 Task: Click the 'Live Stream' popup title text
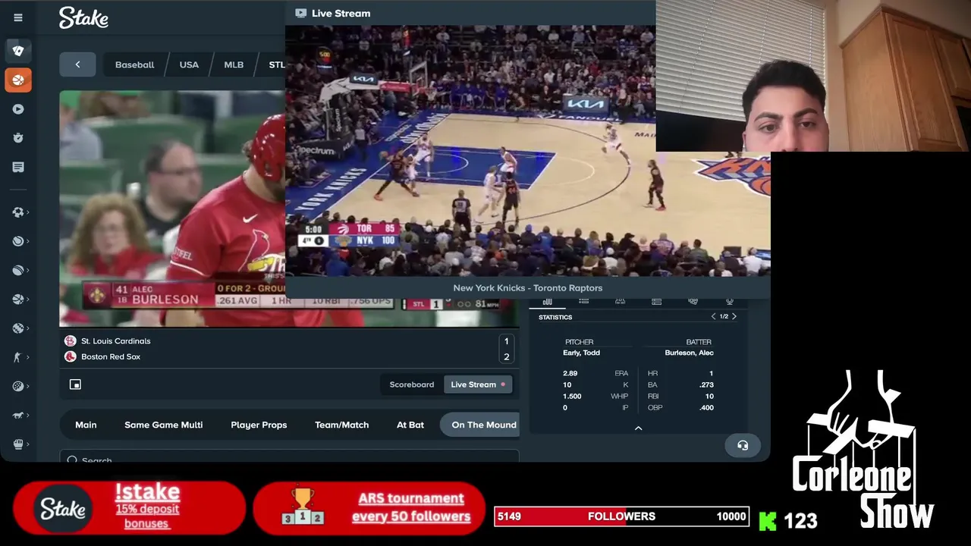pos(341,13)
